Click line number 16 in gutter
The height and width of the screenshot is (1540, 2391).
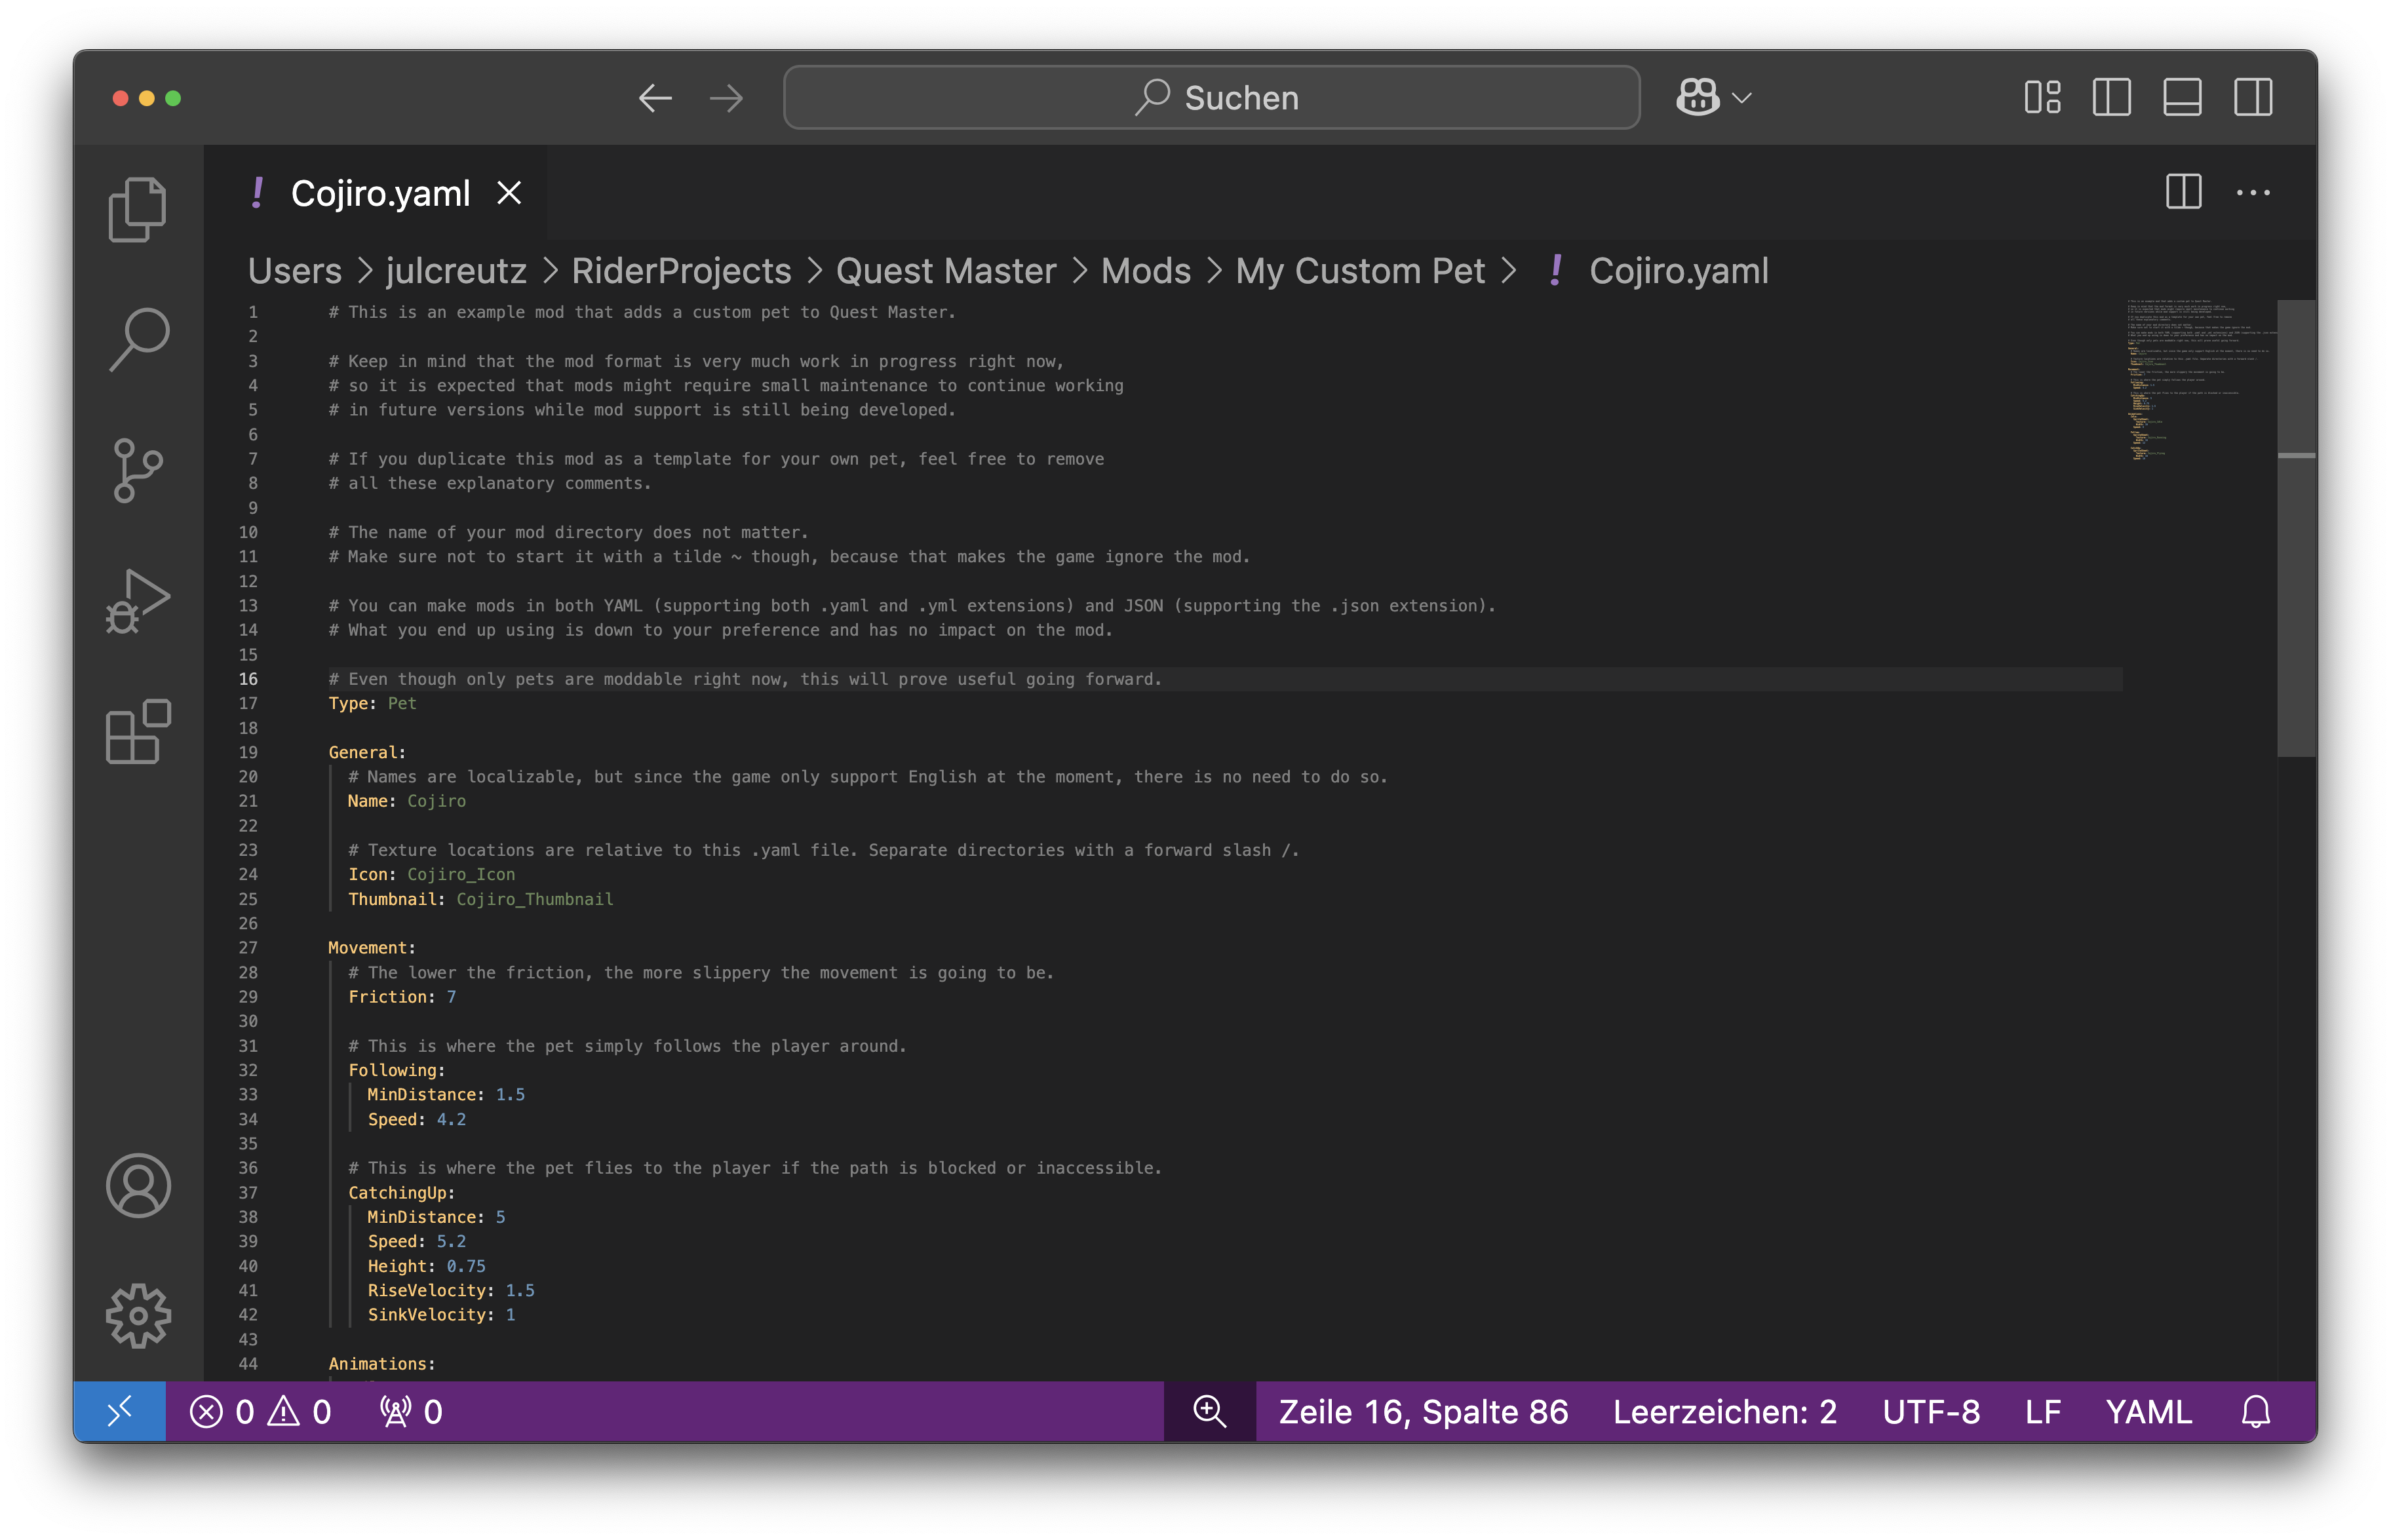[247, 679]
